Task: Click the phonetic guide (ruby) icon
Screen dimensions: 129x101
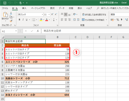Action: (x=54, y=20)
